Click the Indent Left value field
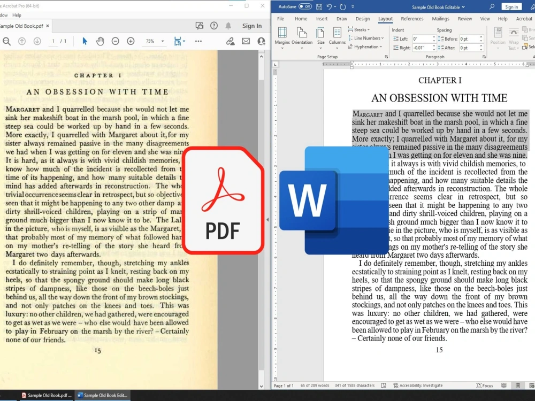The width and height of the screenshot is (535, 401). 422,39
